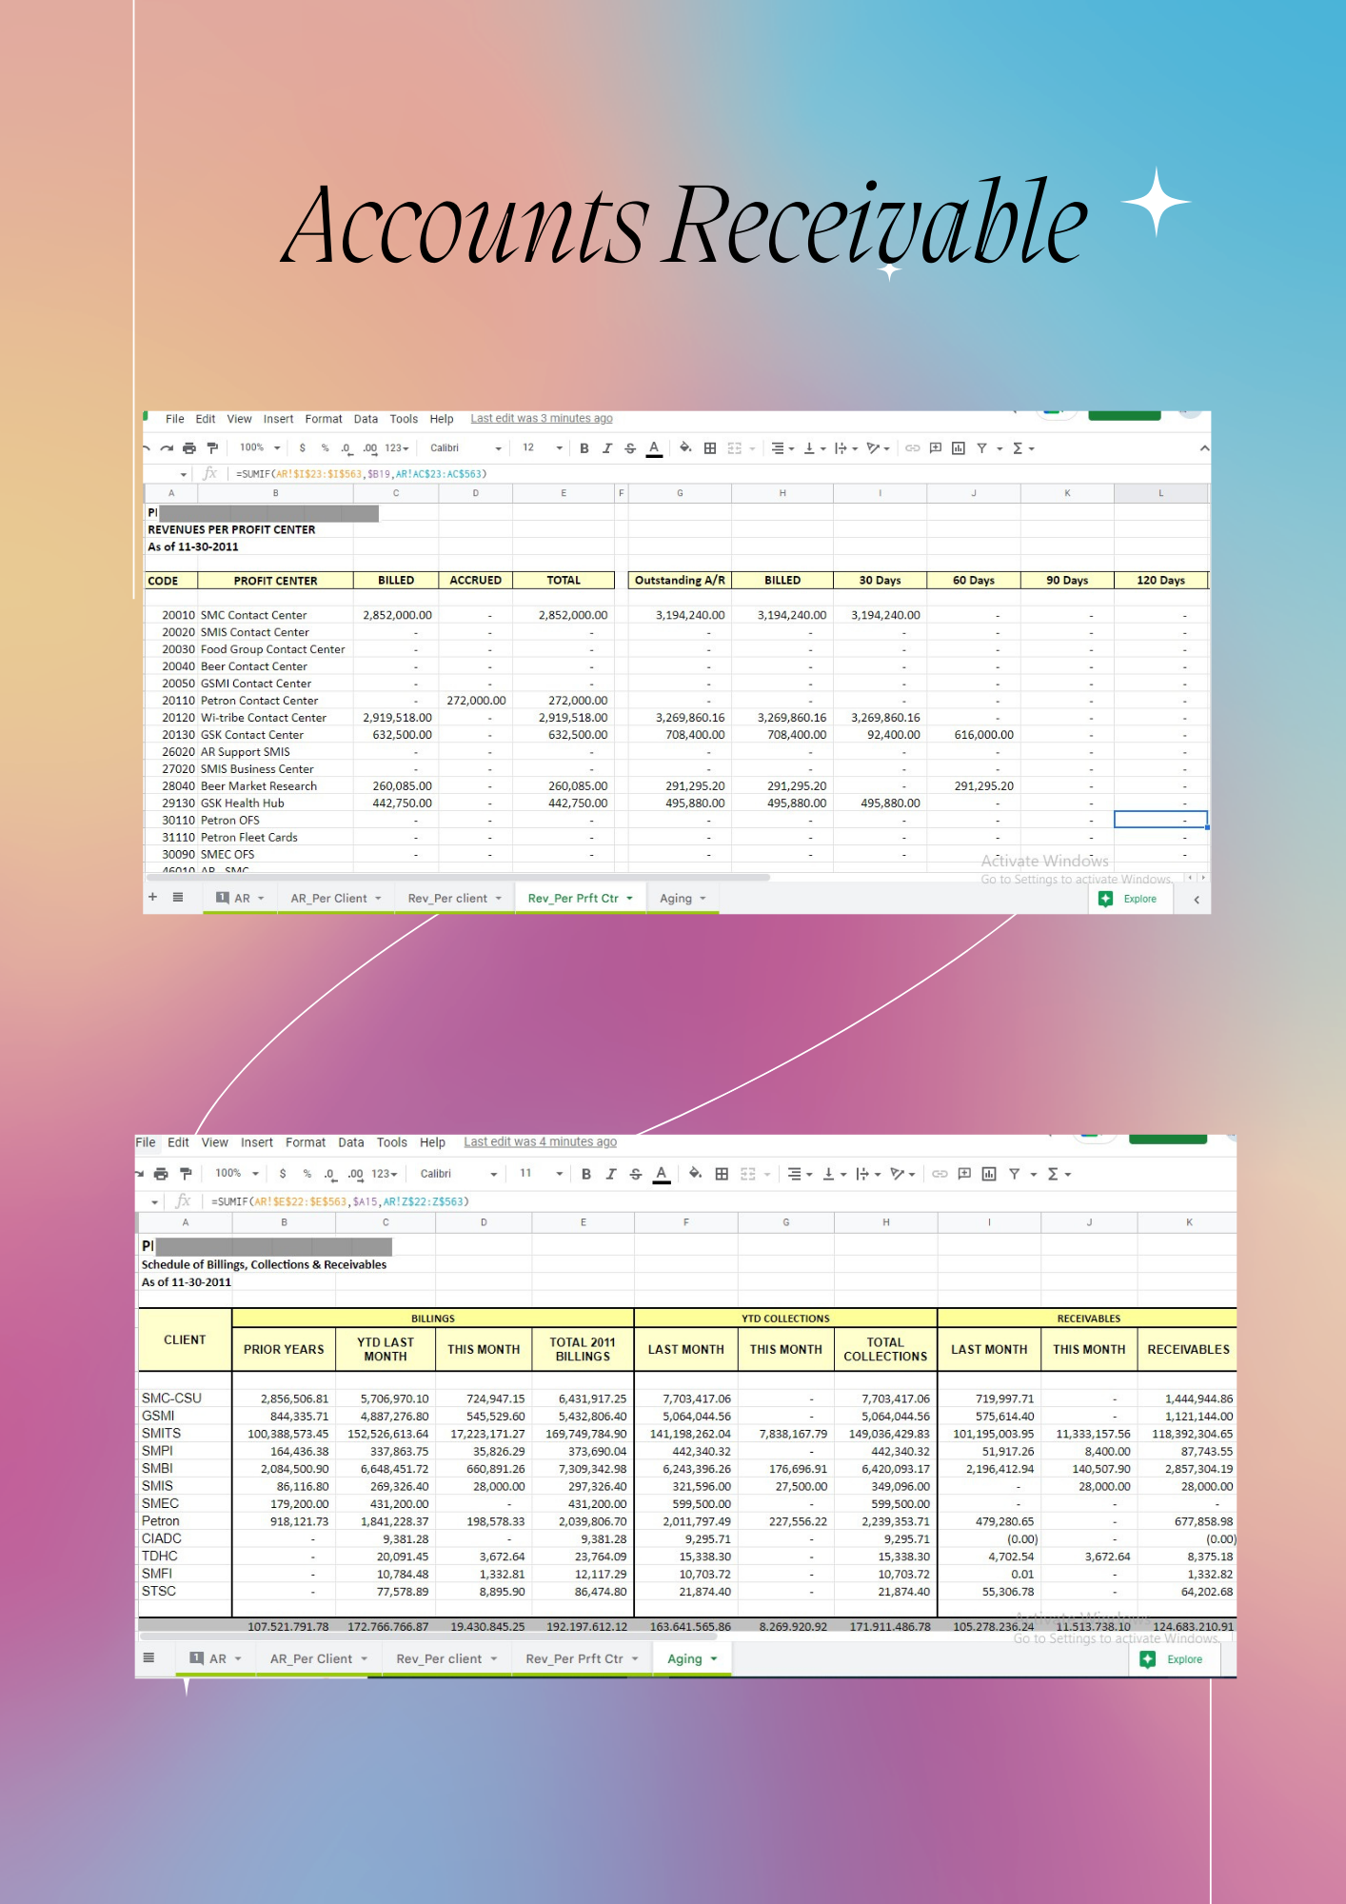Switch to AR_Per Client tab in upper spreadsheet
The width and height of the screenshot is (1346, 1904).
(336, 899)
